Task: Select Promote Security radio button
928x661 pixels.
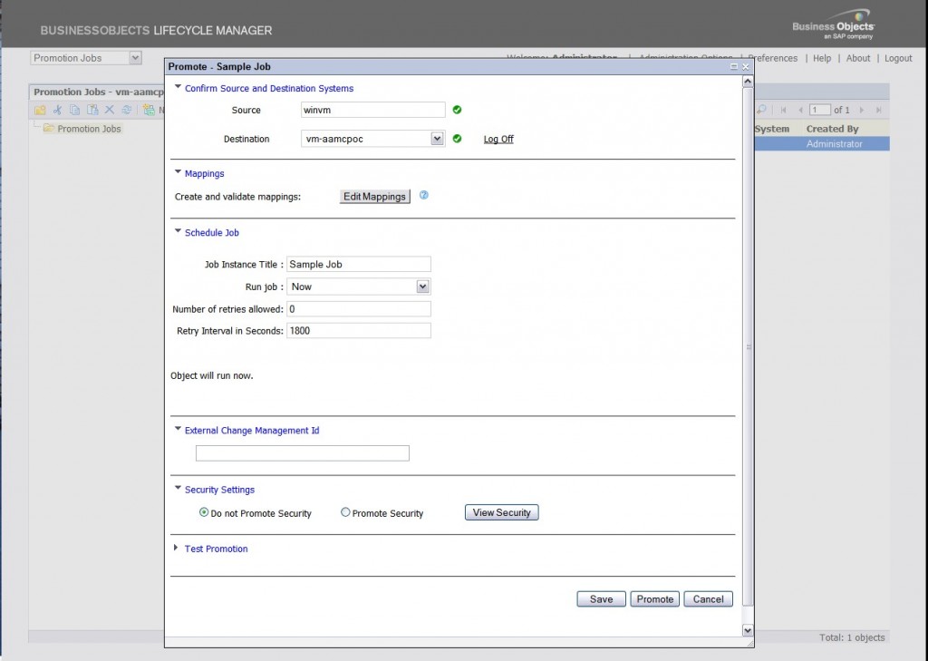Action: (x=345, y=512)
